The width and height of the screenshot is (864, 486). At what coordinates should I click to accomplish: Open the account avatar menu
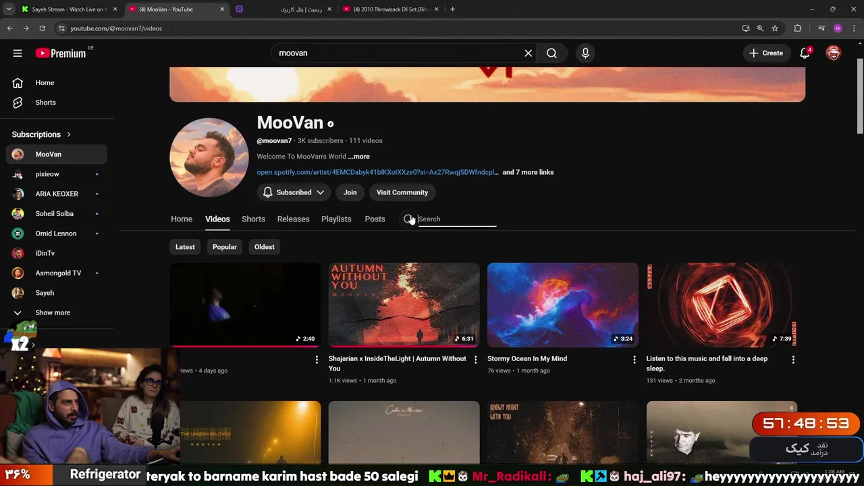pos(834,53)
